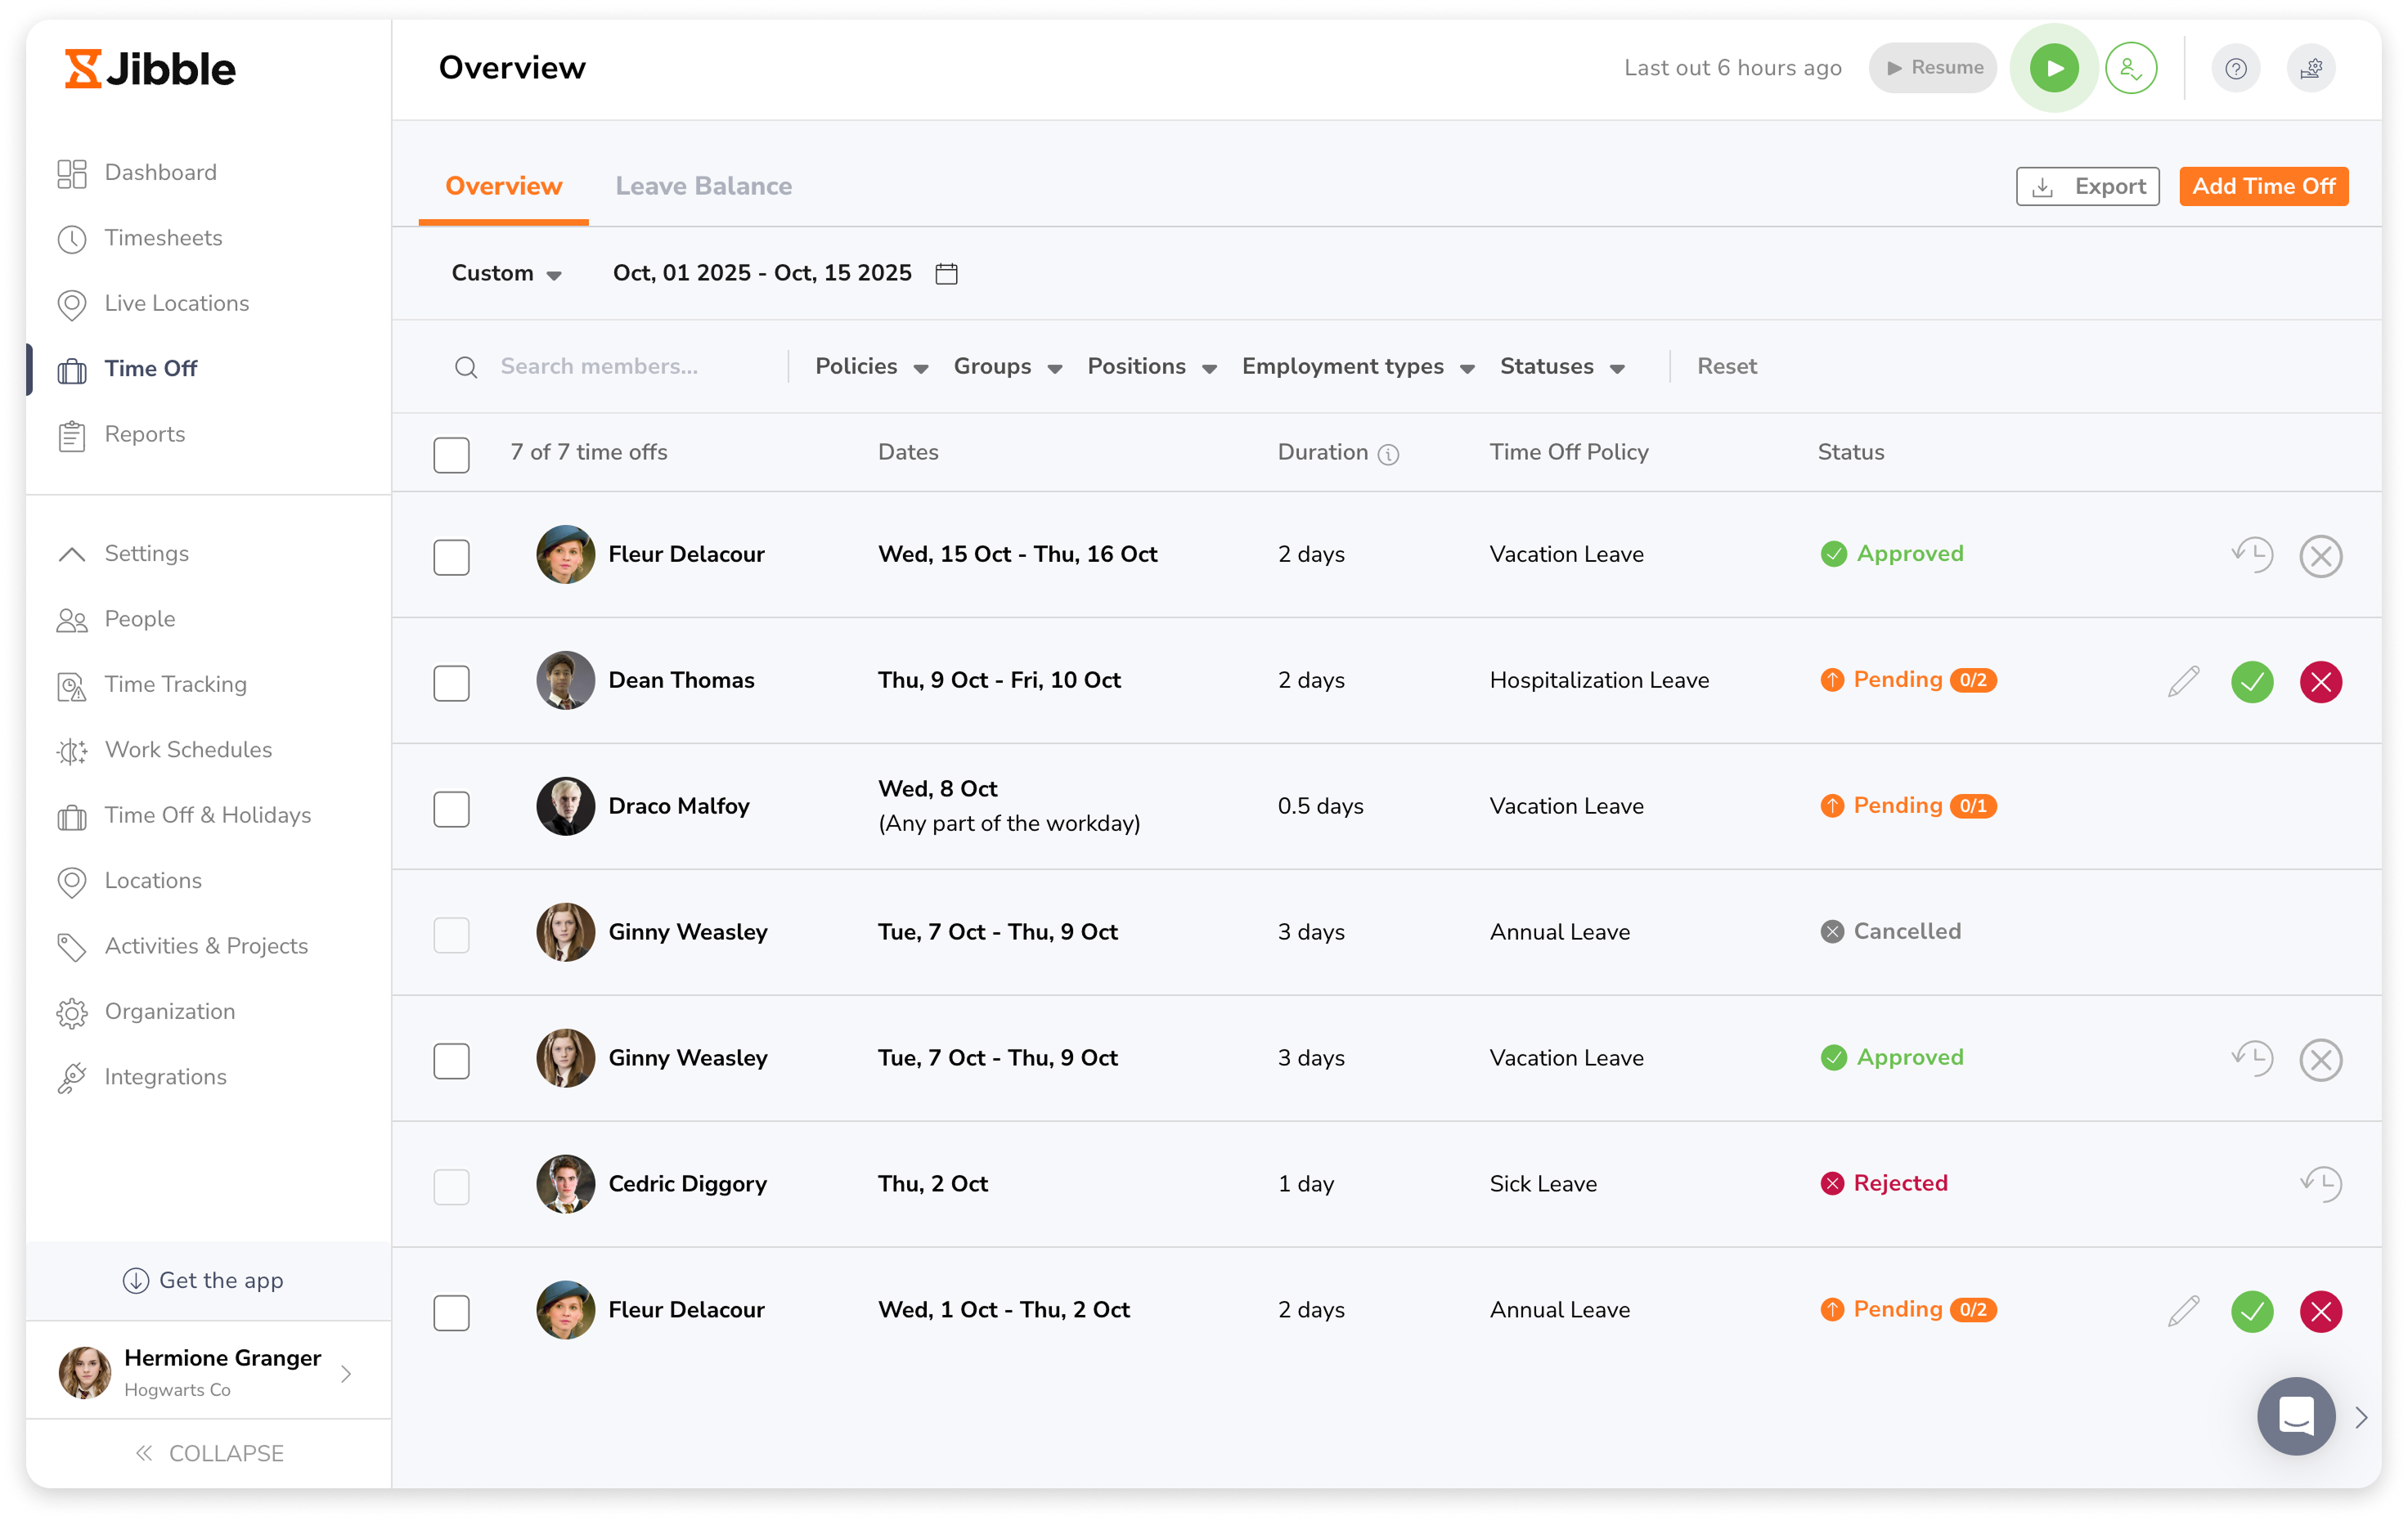Open the Custom date range dropdown
2408x1521 pixels.
(x=507, y=273)
